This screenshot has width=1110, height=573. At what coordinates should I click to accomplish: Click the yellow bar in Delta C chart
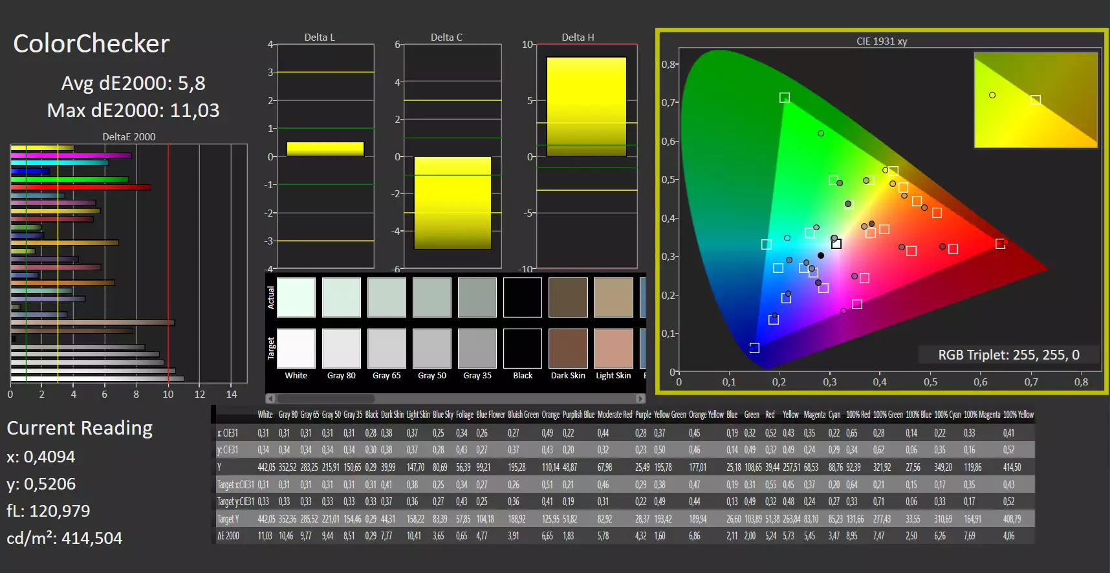[452, 203]
